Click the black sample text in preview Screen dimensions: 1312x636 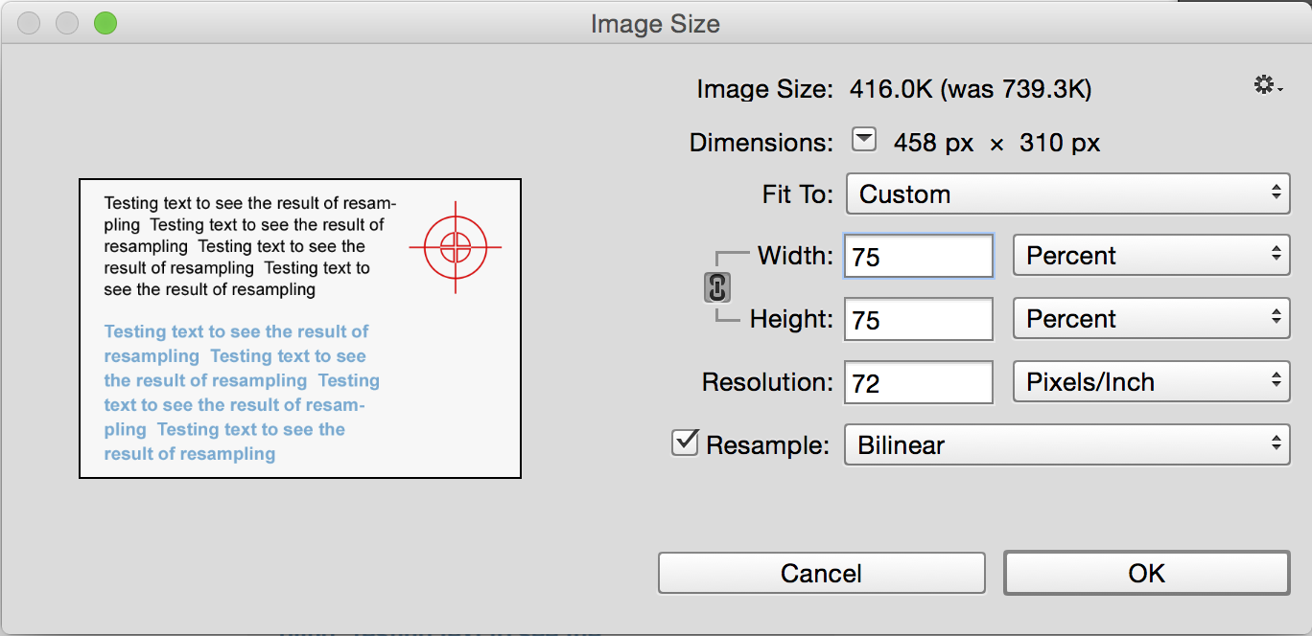coord(249,246)
